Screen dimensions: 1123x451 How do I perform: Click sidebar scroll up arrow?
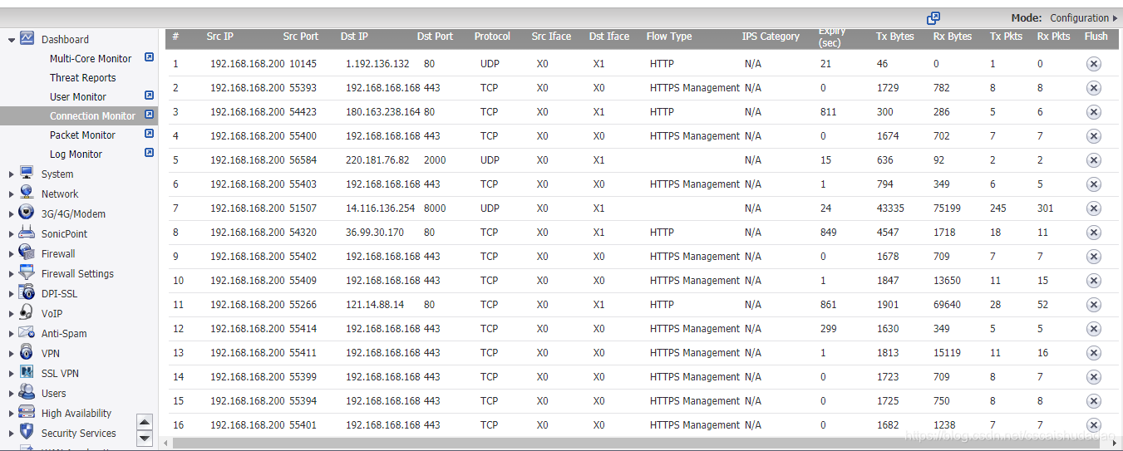(145, 422)
